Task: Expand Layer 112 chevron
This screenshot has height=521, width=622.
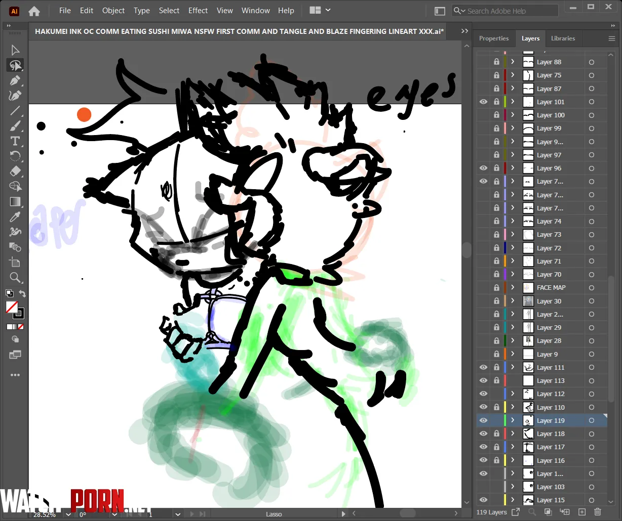Action: point(513,394)
